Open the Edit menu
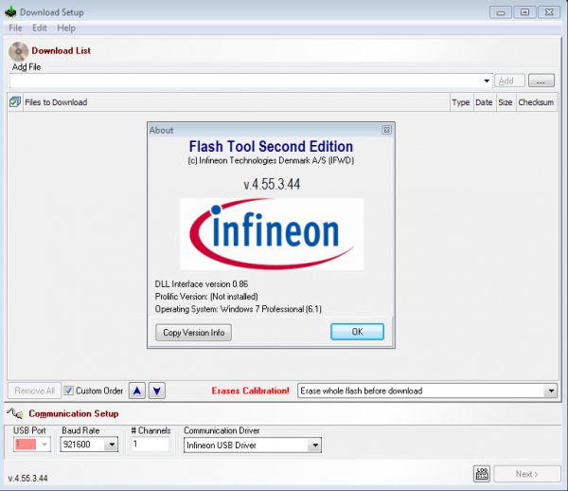This screenshot has height=491, width=568. click(40, 27)
